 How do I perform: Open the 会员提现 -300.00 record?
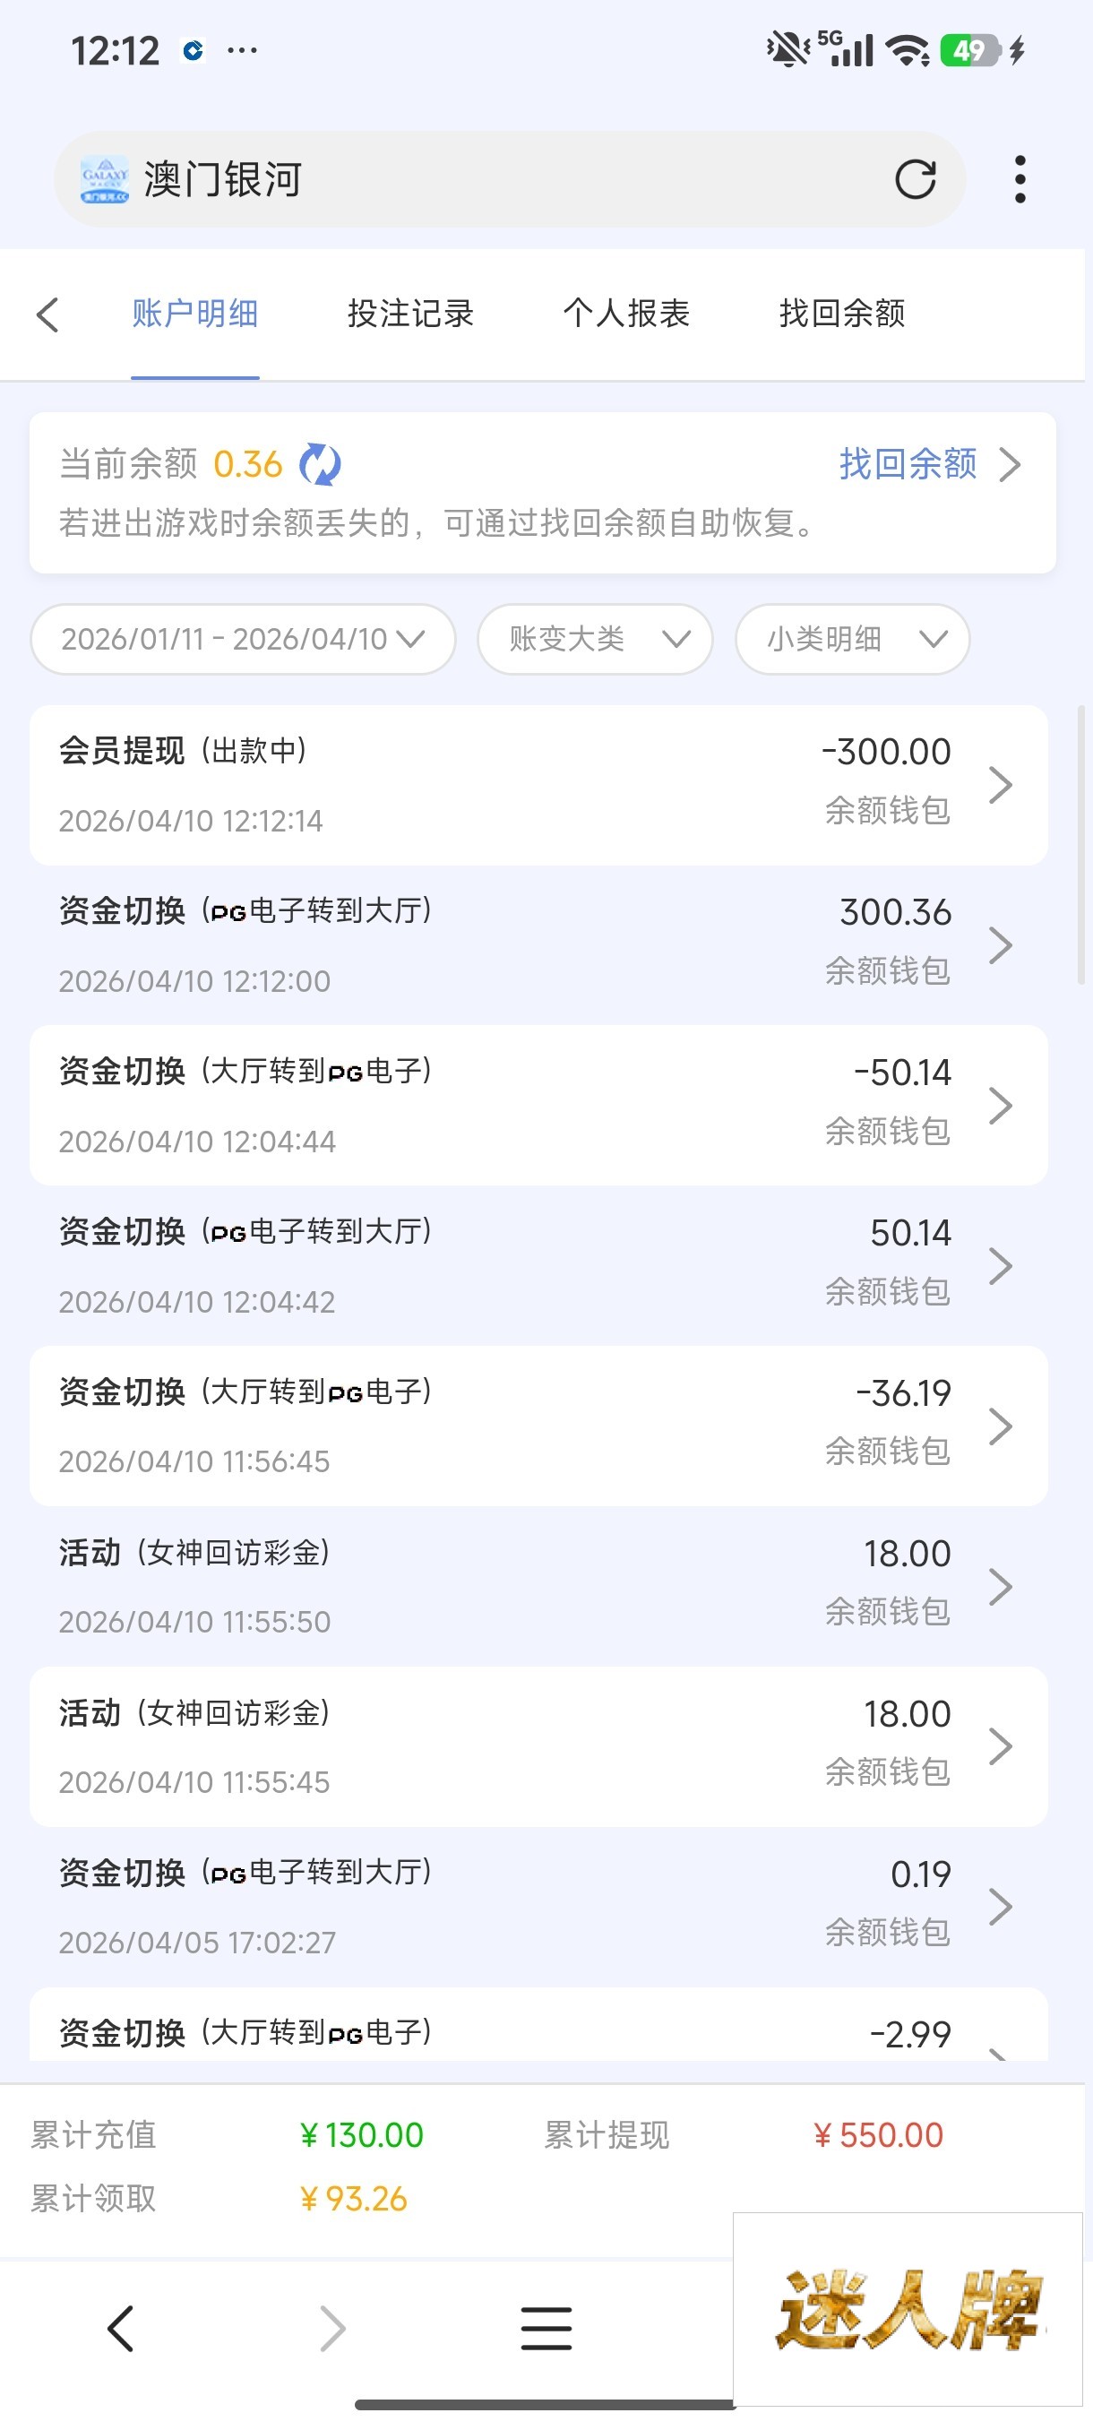point(538,785)
